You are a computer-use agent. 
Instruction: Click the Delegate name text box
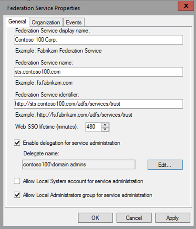click(x=79, y=164)
